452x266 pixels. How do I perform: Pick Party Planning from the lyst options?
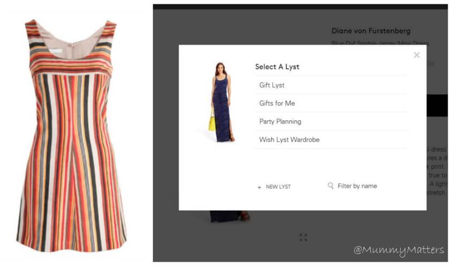tap(331, 121)
